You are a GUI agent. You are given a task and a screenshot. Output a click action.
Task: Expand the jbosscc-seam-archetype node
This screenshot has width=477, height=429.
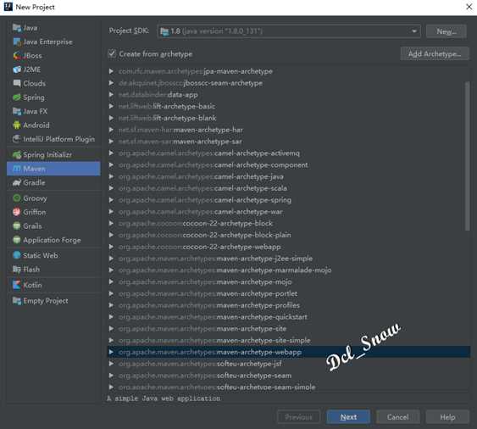tap(111, 83)
